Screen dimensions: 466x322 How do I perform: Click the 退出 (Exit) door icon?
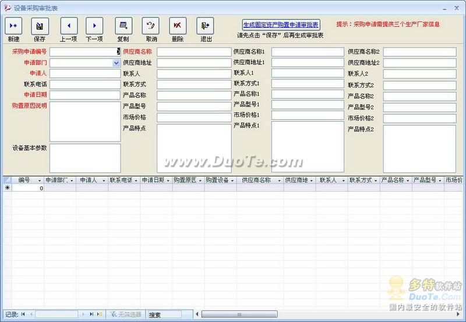pos(205,26)
